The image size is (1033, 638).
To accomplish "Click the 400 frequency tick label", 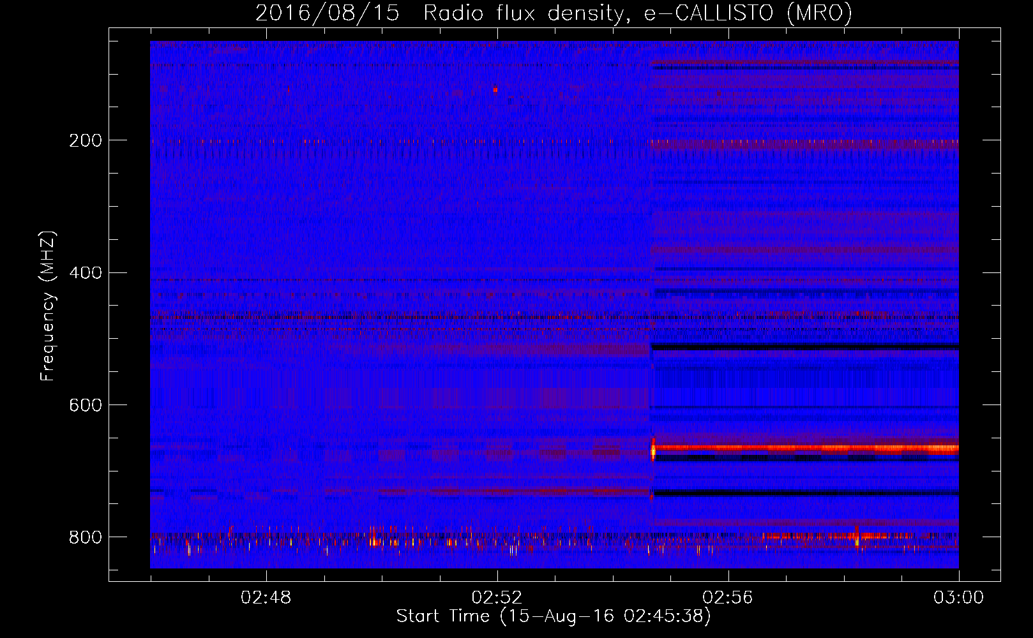I will pyautogui.click(x=86, y=273).
